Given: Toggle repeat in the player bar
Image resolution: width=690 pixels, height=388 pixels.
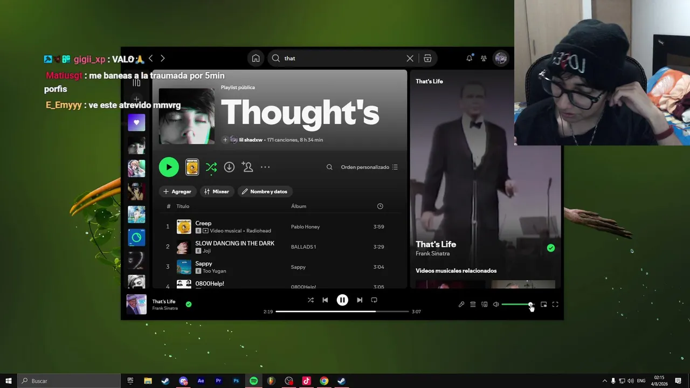Looking at the screenshot, I should (x=374, y=300).
